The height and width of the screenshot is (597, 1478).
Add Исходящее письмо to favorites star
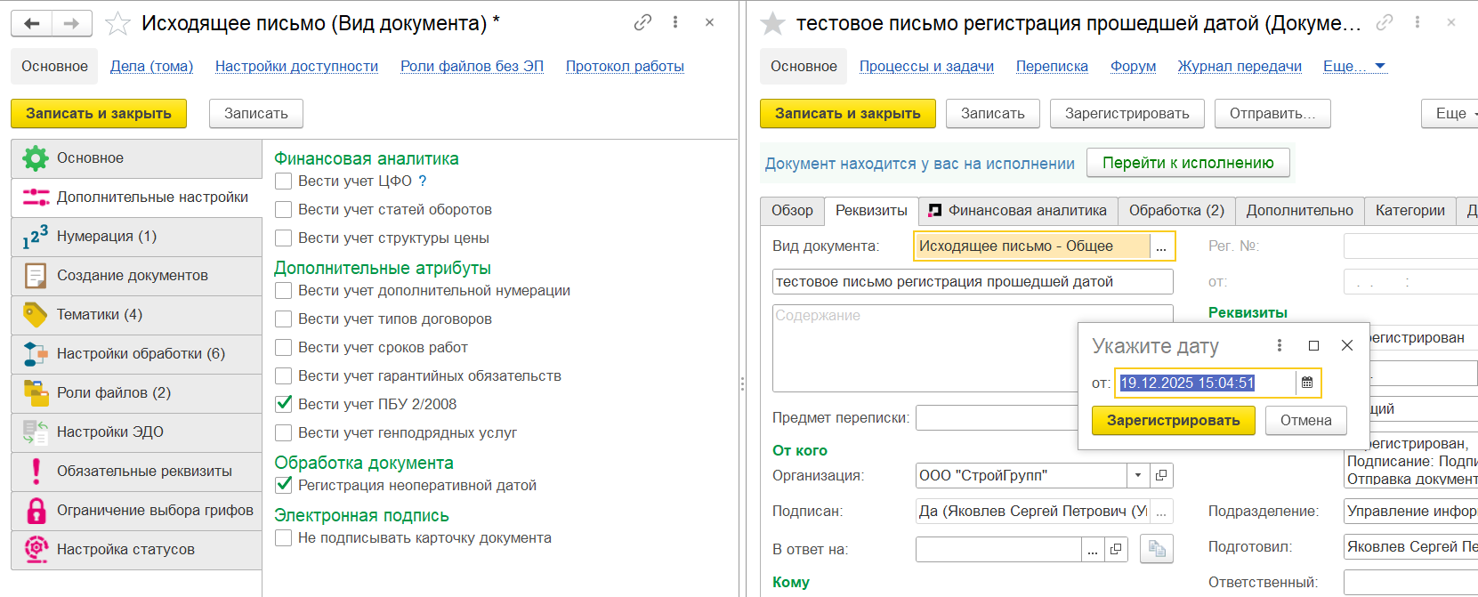coord(117,23)
